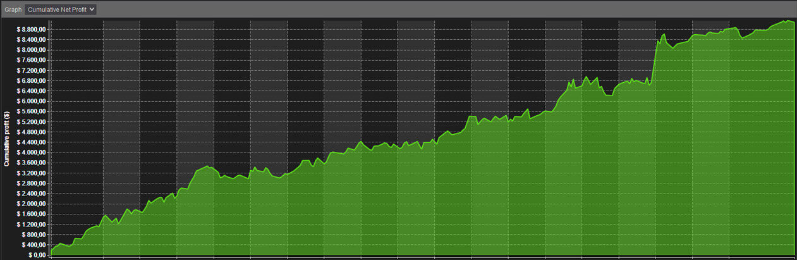Click the "$ 3.600,00" axis value
797x260 pixels.
[x=31, y=163]
